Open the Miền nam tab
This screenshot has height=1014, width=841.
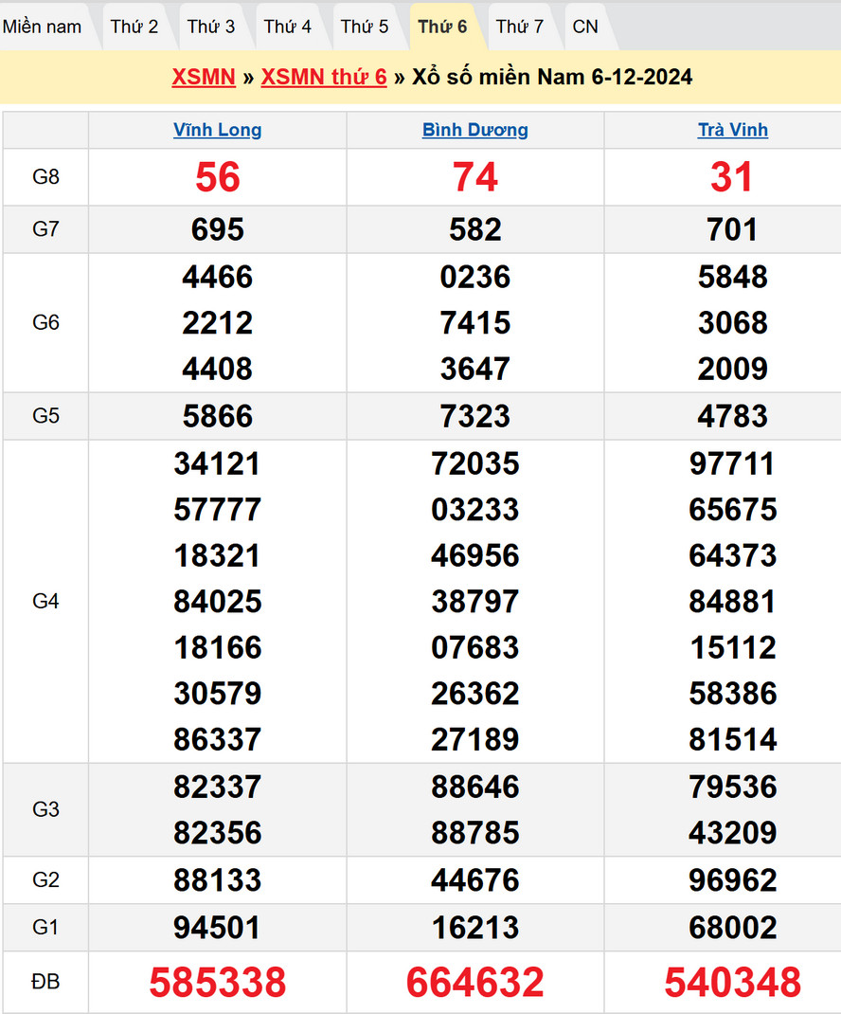(42, 27)
